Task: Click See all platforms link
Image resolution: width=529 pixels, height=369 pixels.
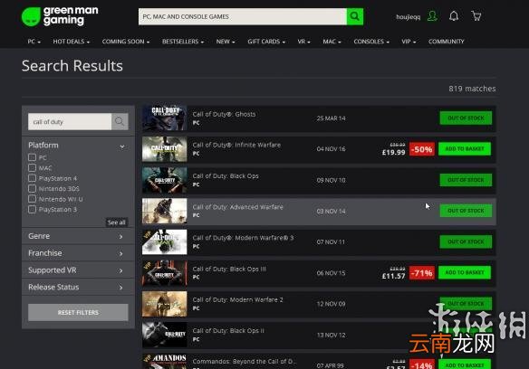Action: point(116,222)
